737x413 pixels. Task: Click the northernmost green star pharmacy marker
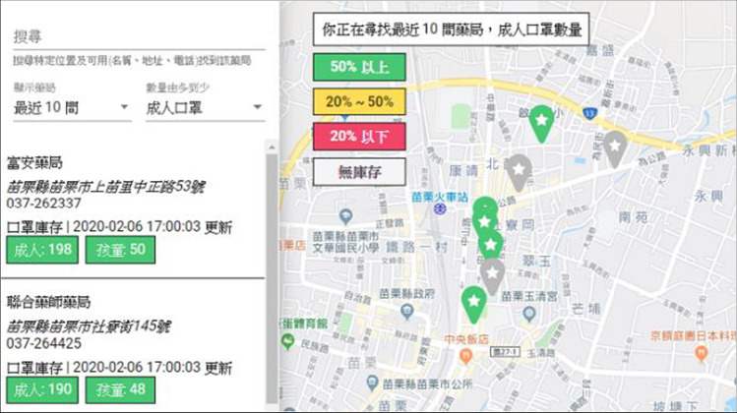point(540,122)
